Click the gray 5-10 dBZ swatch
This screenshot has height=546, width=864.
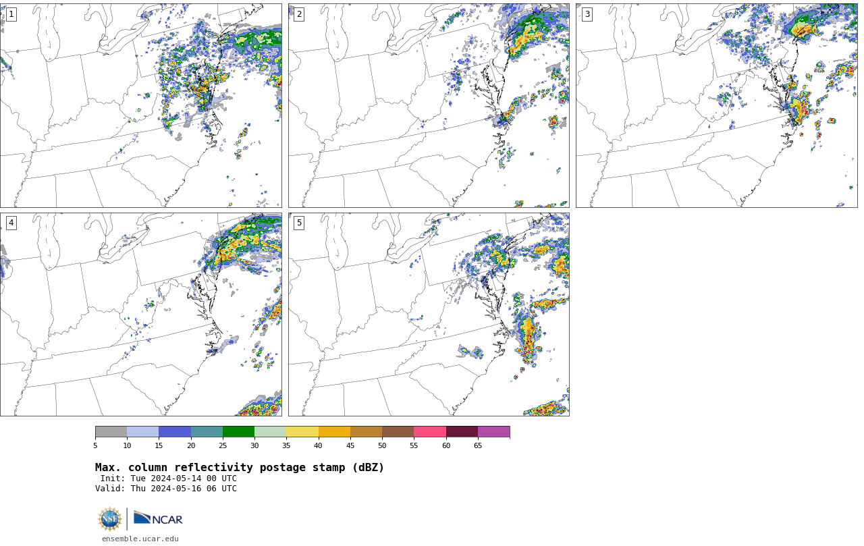[111, 432]
